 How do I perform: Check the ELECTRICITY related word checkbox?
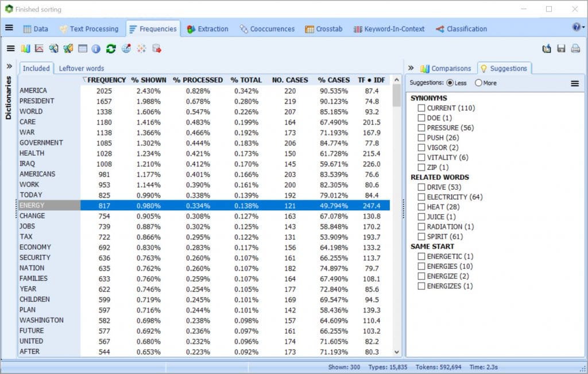[421, 196]
